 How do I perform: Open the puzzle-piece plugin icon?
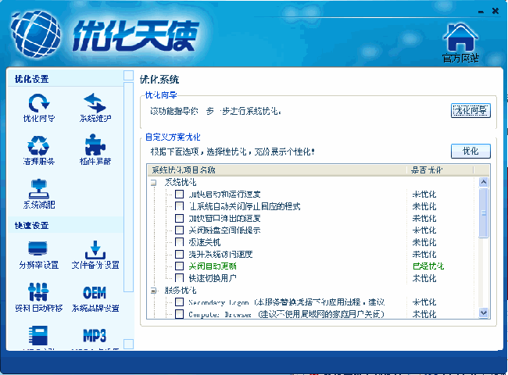pos(95,146)
